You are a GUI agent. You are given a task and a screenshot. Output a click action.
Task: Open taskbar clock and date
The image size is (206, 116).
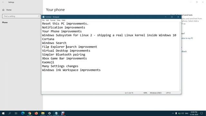(x=194, y=113)
